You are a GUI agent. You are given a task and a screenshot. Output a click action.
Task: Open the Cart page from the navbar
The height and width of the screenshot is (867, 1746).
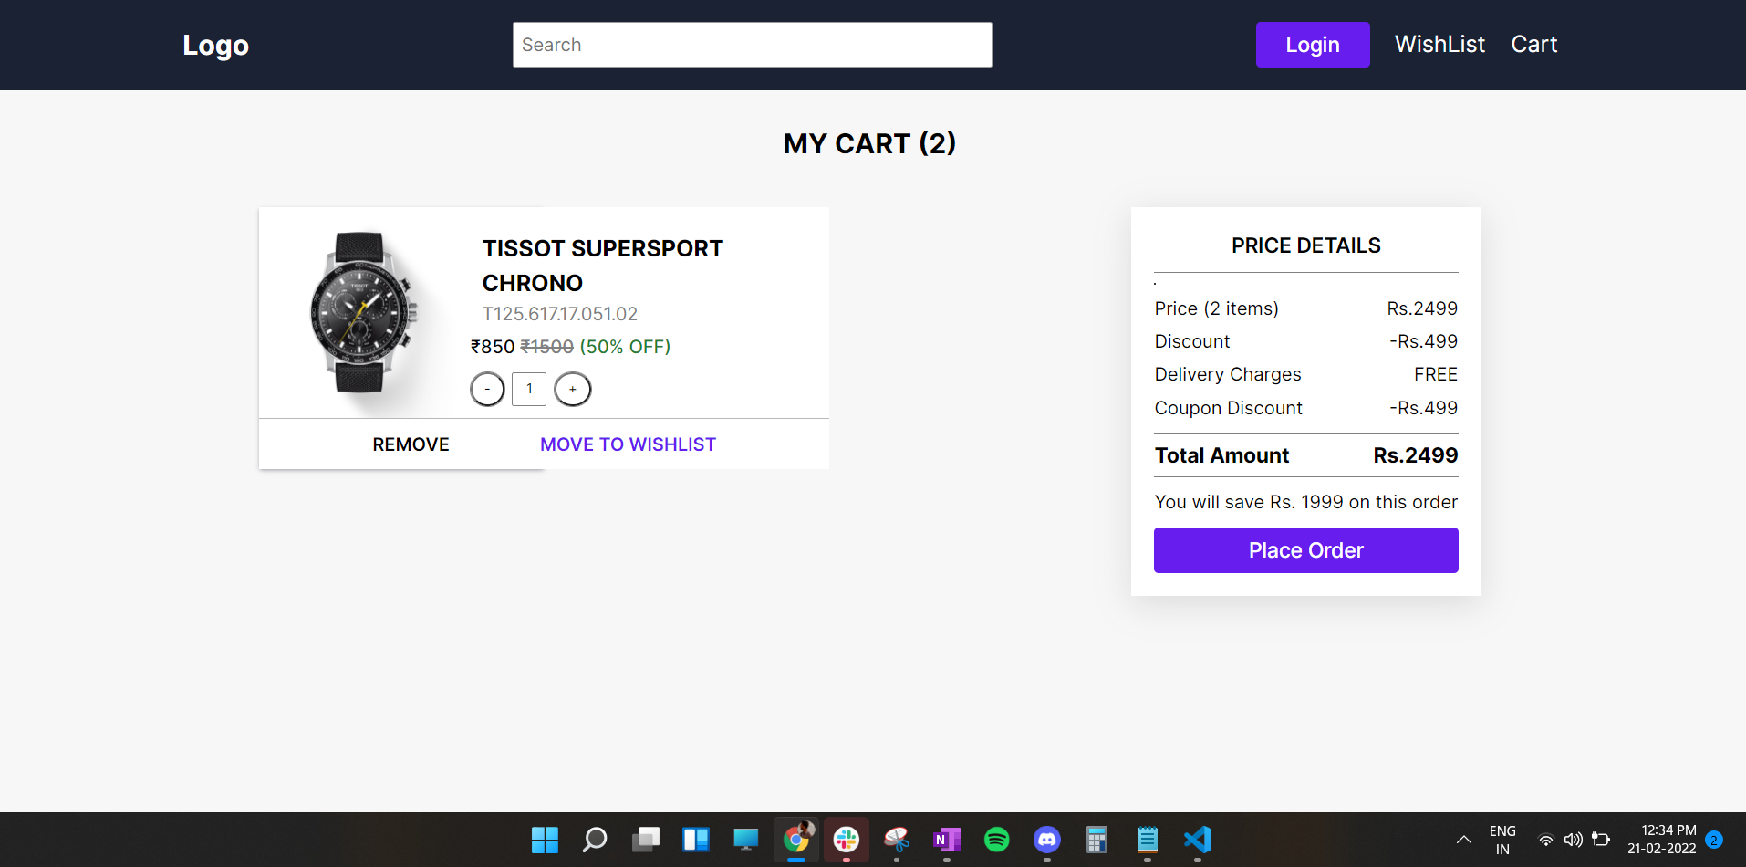[x=1533, y=44]
